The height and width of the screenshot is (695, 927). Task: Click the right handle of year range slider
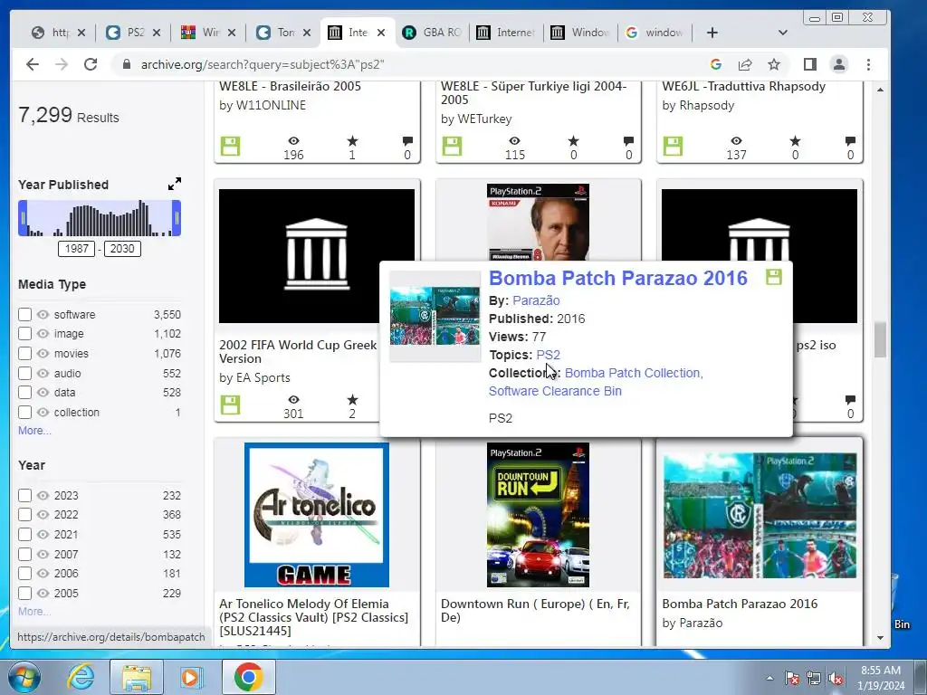[177, 218]
